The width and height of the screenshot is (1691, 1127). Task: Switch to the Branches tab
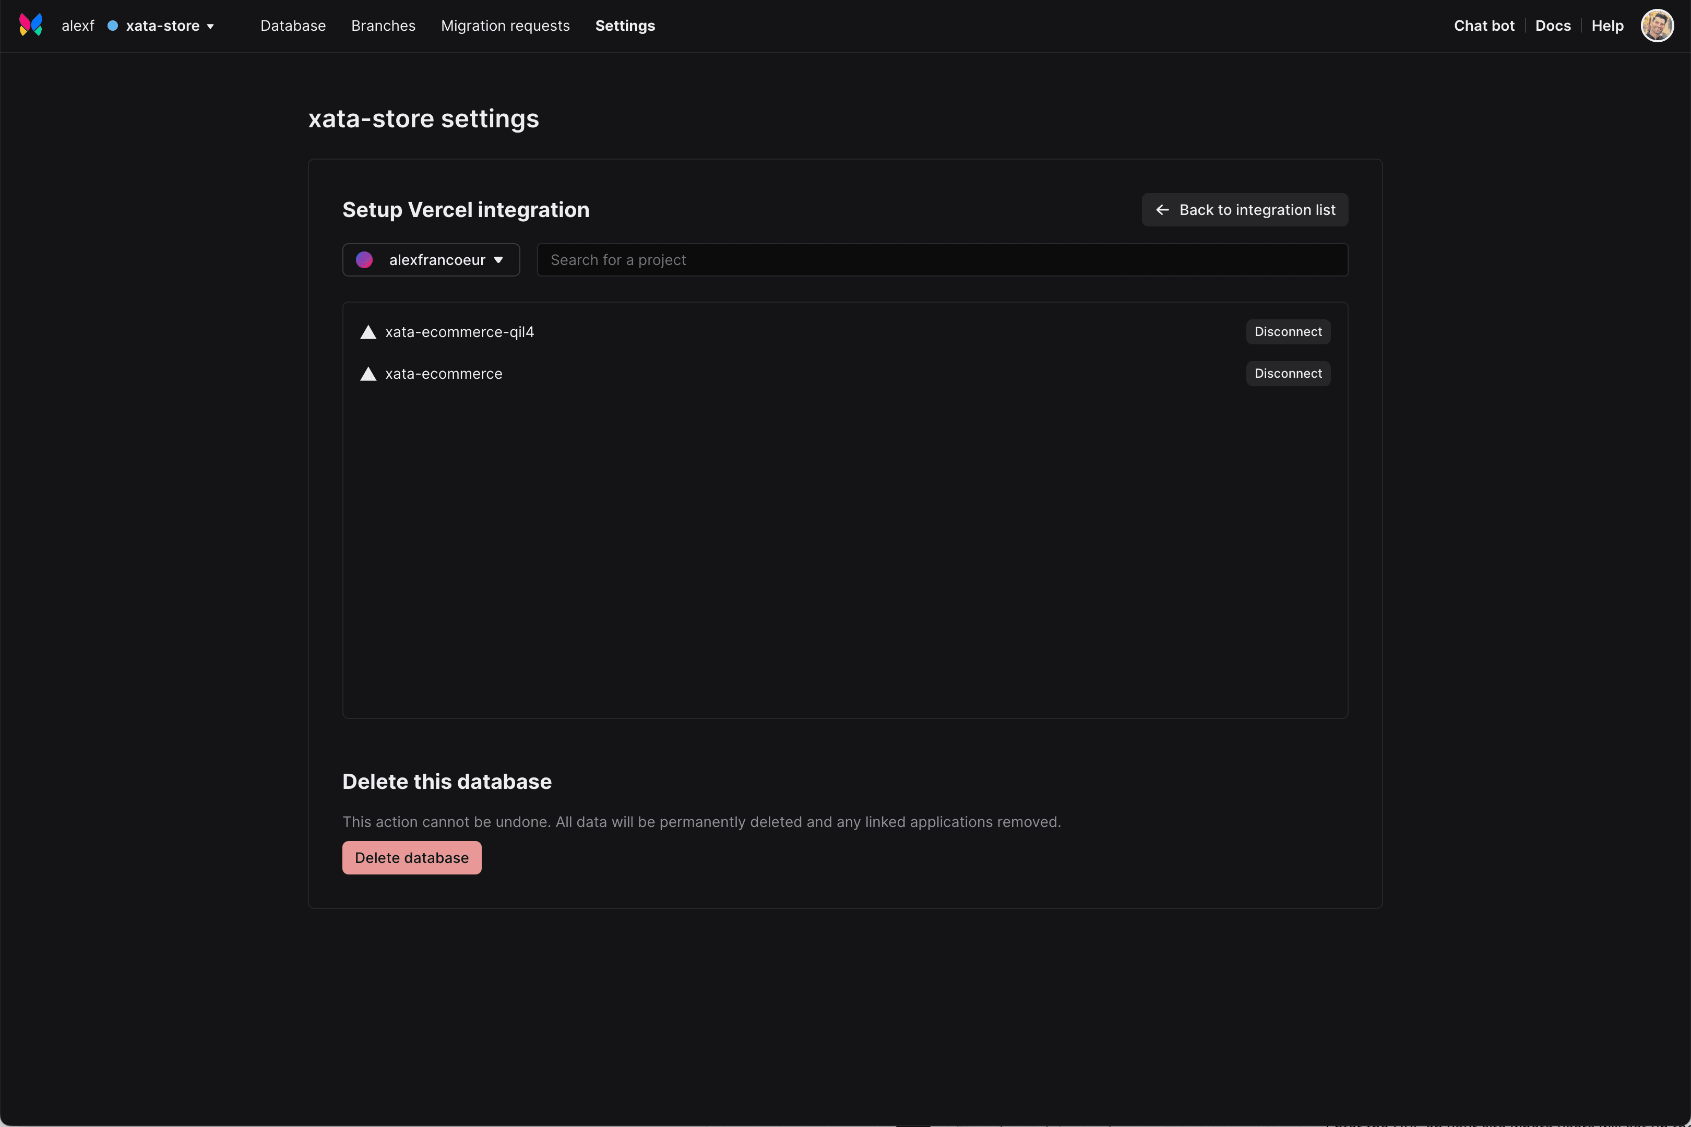coord(383,26)
